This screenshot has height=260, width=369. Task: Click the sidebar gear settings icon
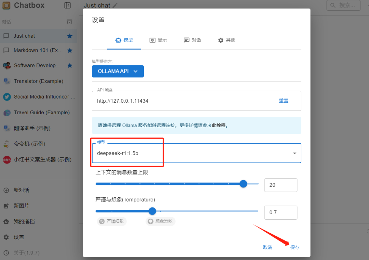pyautogui.click(x=6, y=237)
